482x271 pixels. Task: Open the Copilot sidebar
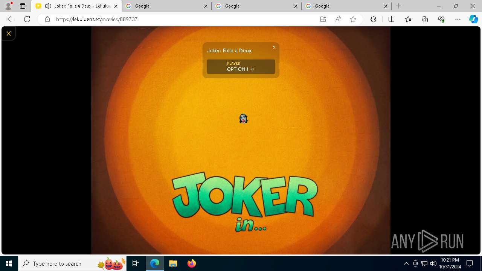tap(473, 19)
